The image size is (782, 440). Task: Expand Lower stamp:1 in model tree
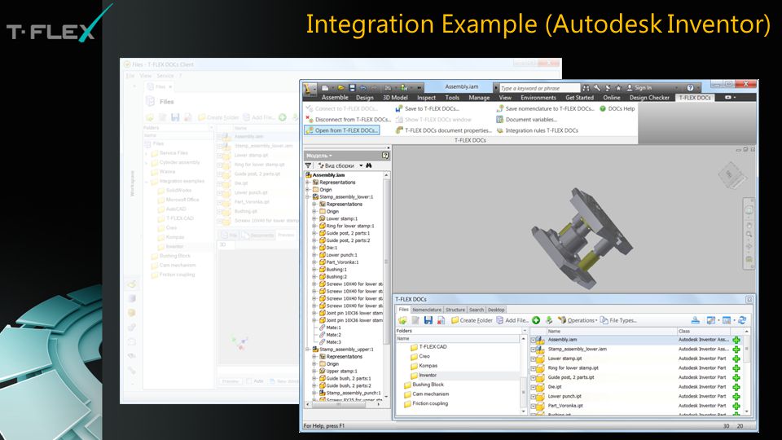click(x=314, y=218)
